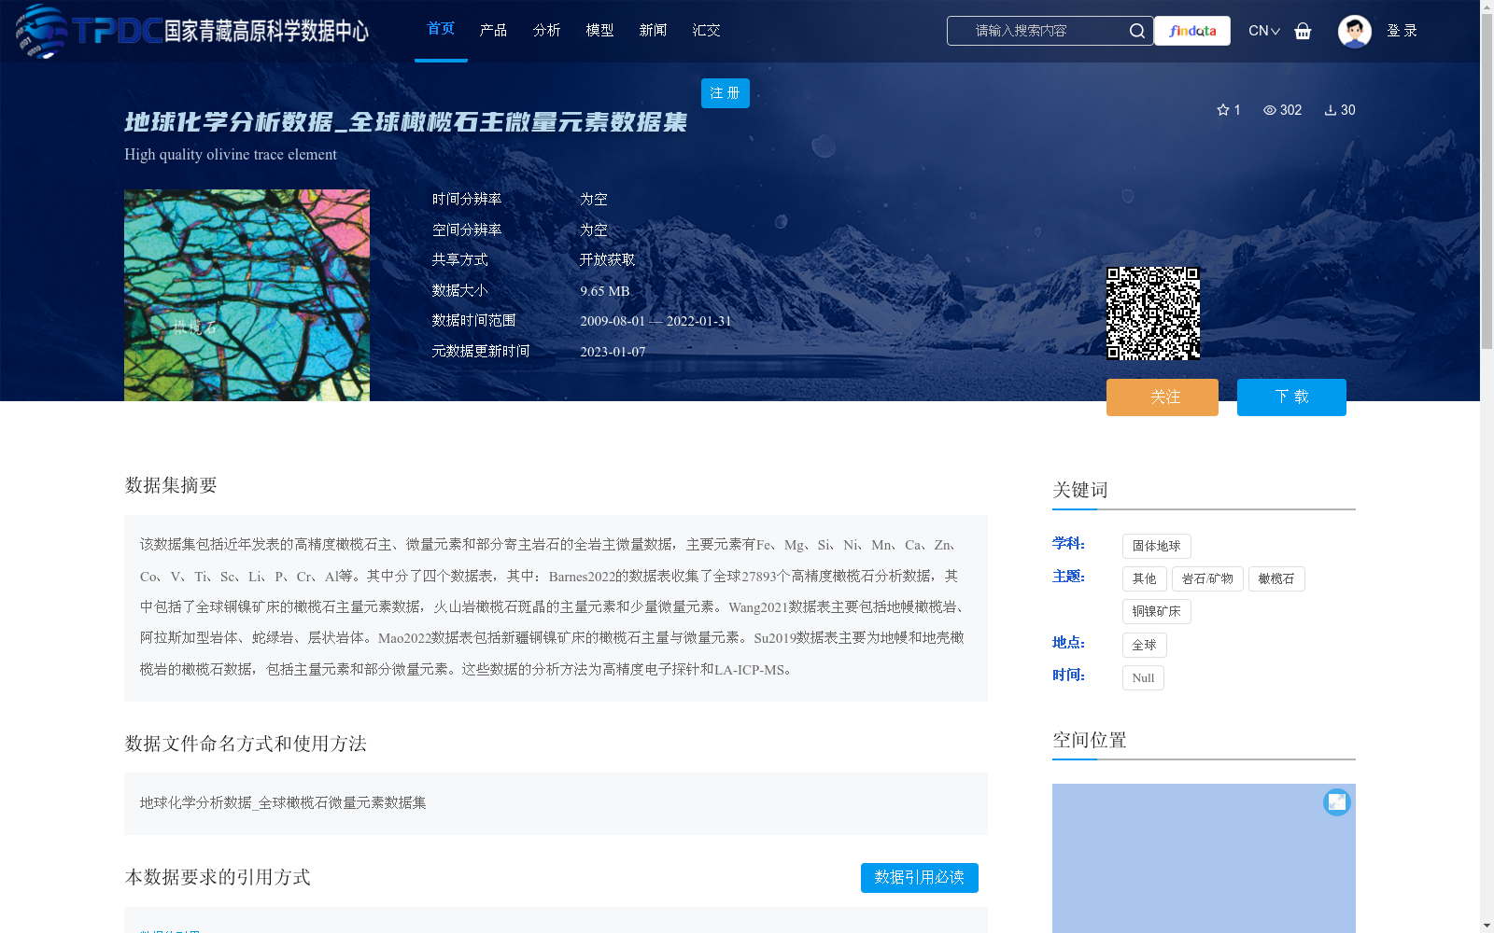
Task: Click the download count icon
Action: 1331,110
